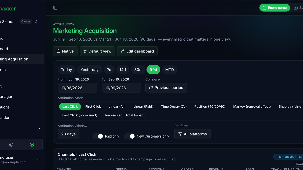The width and height of the screenshot is (303, 170).
Task: Click the Native button
Action: pyautogui.click(x=65, y=51)
